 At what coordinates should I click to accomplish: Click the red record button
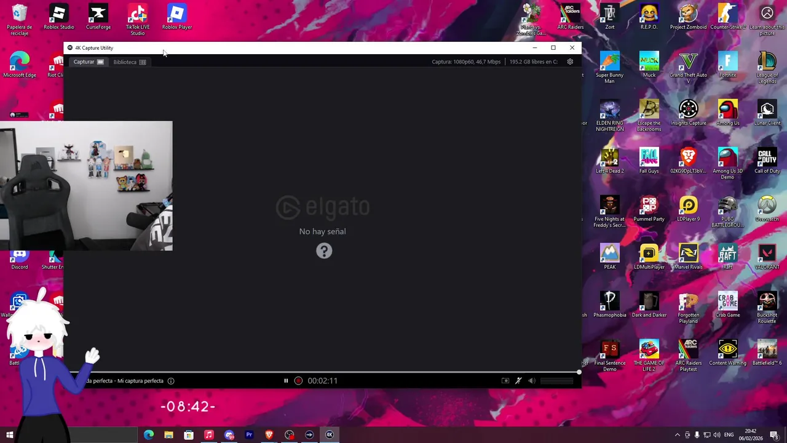coord(298,381)
